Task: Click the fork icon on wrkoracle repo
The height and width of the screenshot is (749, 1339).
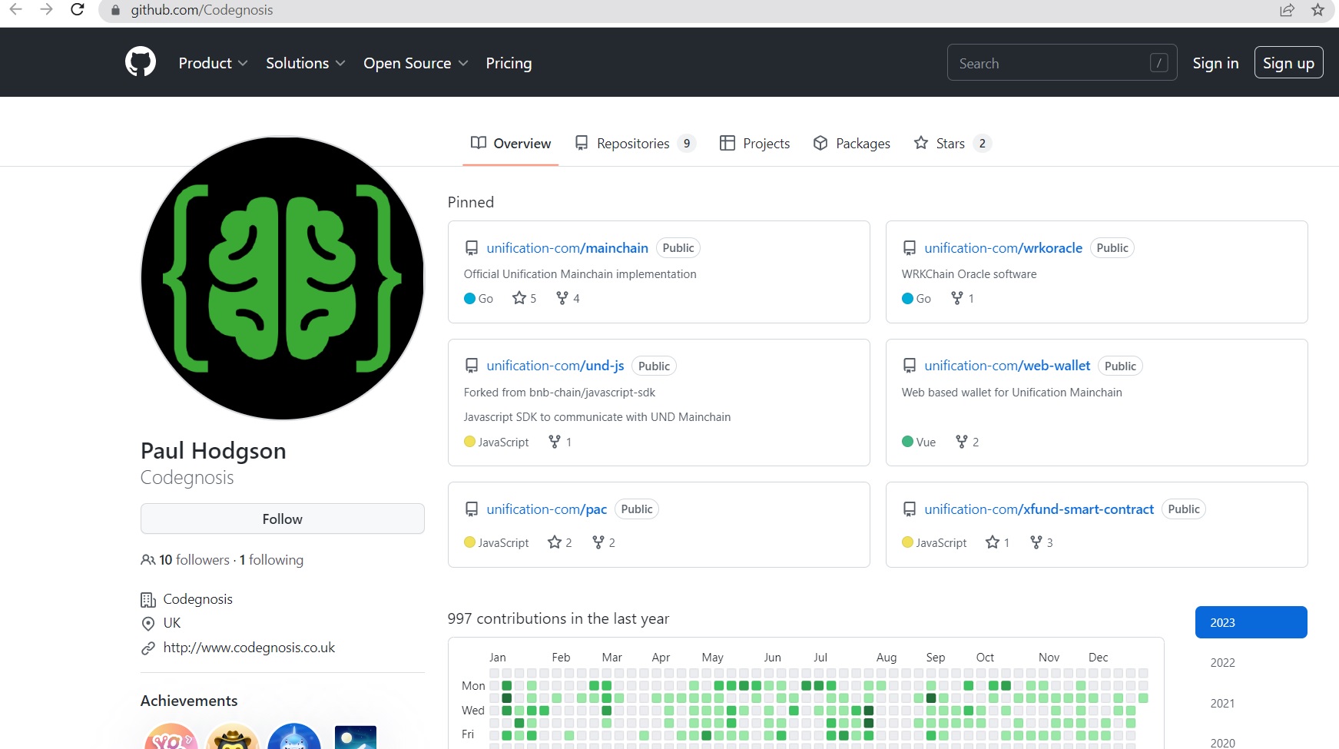Action: pos(956,298)
